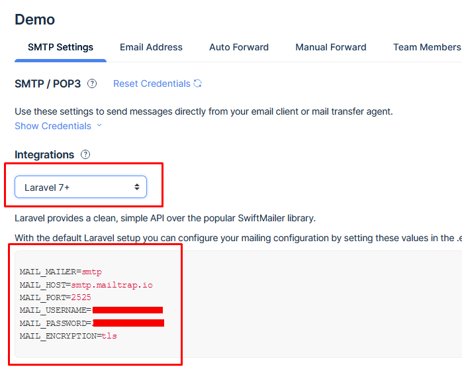Expand the chevron beside Show Credentials
462x375 pixels.
(99, 126)
